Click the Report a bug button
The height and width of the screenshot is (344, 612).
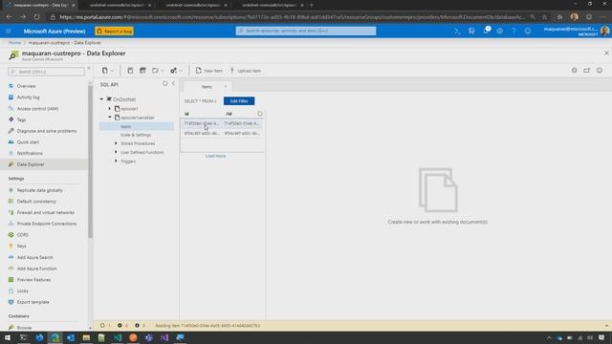(115, 32)
